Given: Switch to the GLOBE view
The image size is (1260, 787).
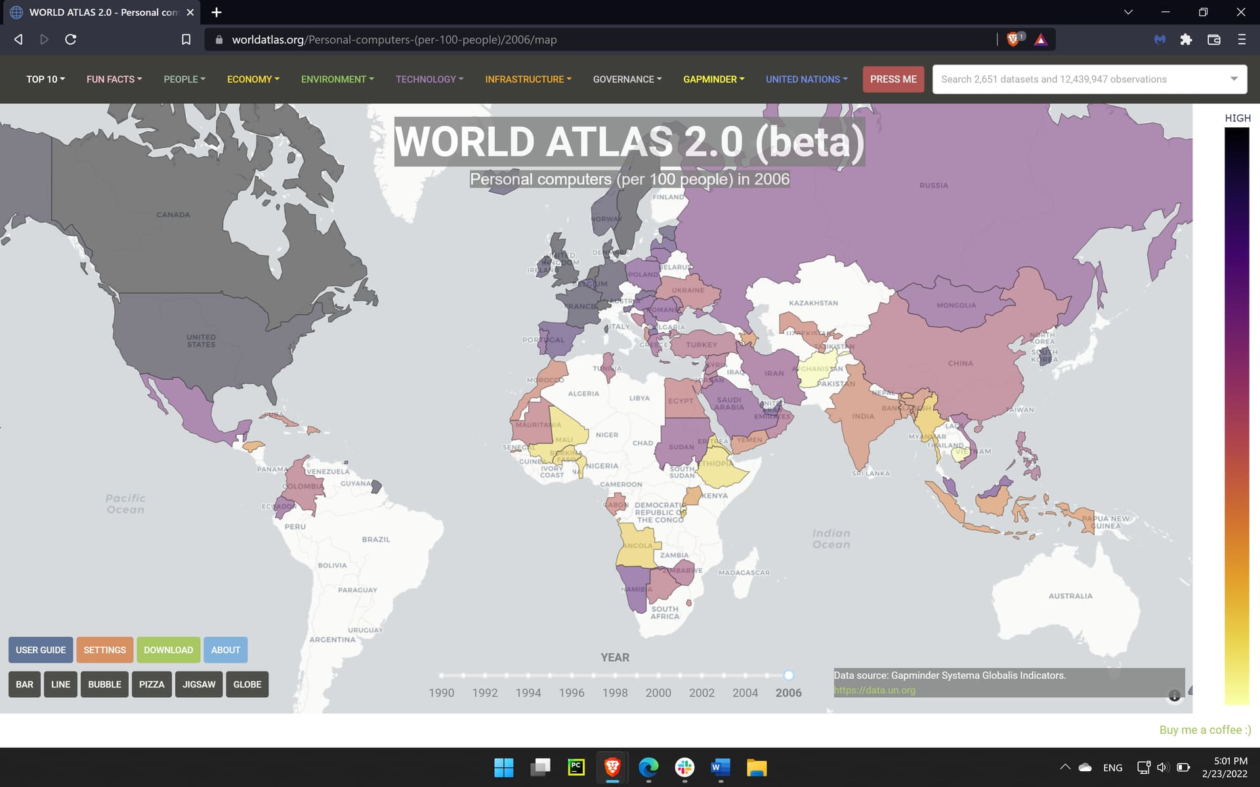Looking at the screenshot, I should coord(247,684).
